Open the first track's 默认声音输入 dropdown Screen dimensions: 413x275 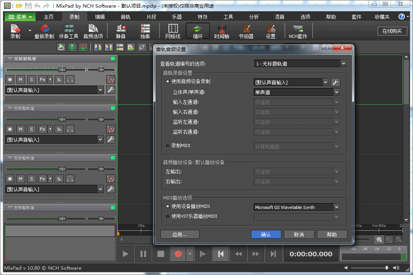pos(55,90)
